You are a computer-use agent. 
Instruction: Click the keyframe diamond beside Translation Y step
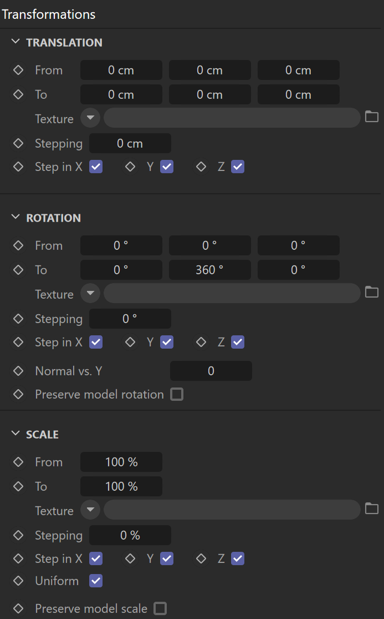130,167
